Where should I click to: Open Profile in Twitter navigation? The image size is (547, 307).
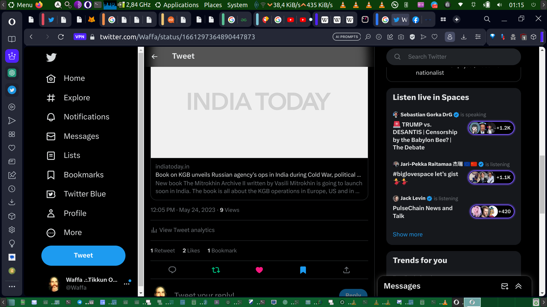[66, 214]
